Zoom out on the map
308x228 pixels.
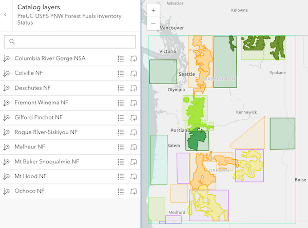tap(154, 23)
